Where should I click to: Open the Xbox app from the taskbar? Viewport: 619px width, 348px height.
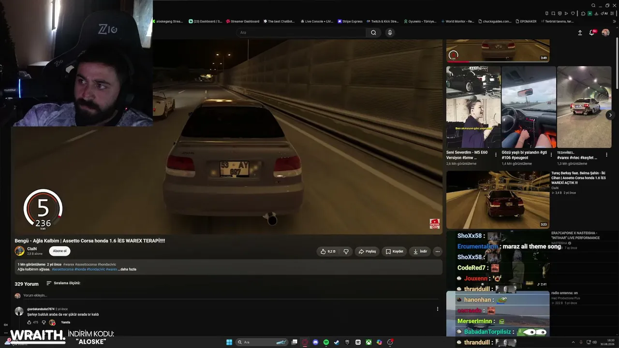click(x=368, y=342)
